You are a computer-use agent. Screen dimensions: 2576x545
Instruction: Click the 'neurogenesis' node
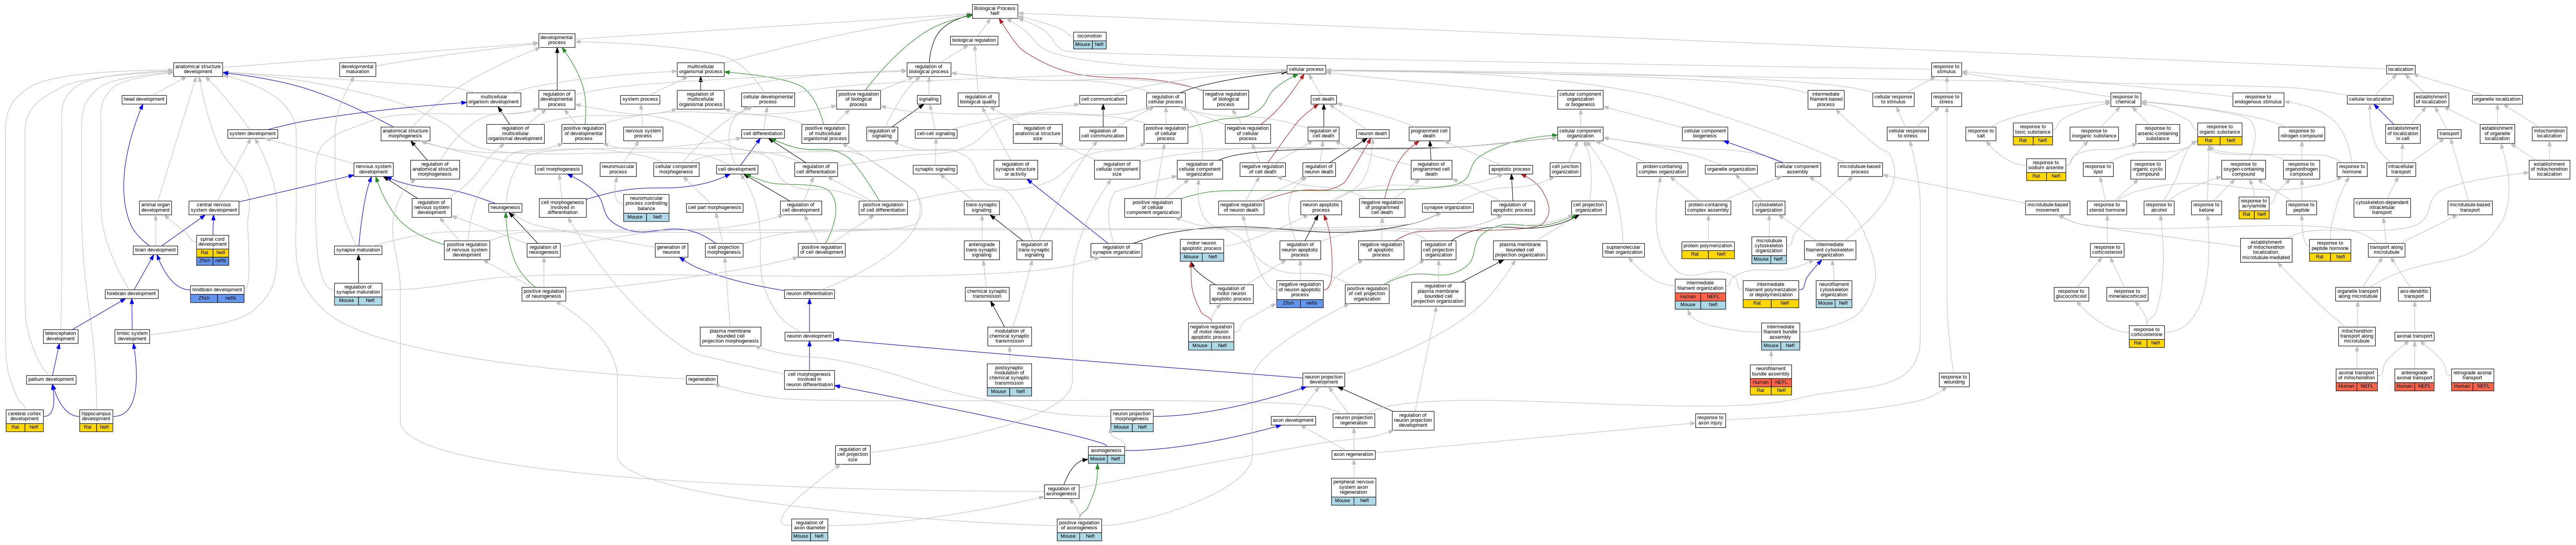tap(505, 208)
